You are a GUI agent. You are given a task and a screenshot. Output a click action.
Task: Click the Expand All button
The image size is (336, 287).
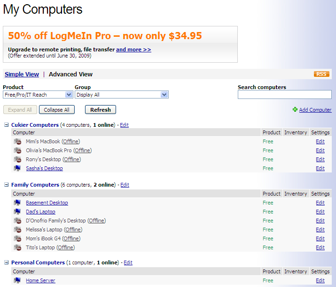tap(20, 110)
